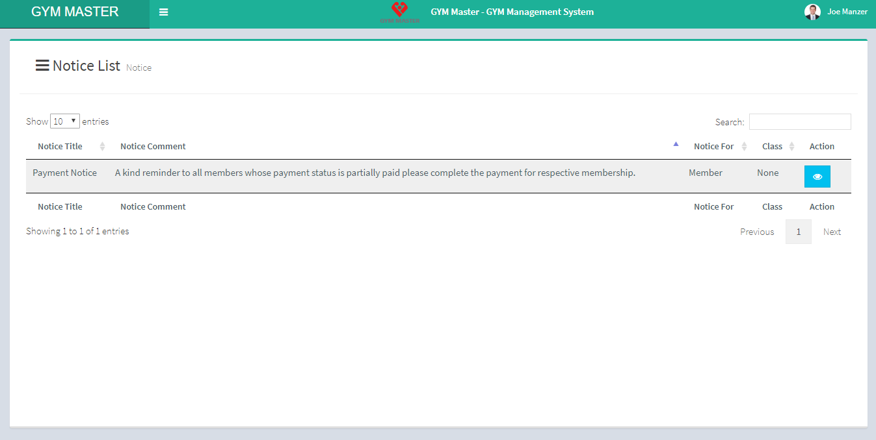876x440 pixels.
Task: Select page 1 in pagination
Action: pyautogui.click(x=798, y=232)
